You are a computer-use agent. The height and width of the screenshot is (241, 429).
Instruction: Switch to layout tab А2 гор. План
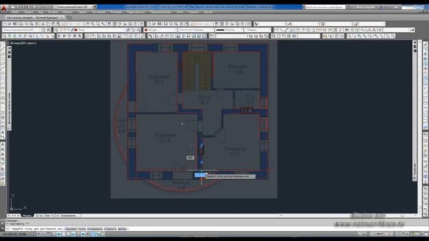(56, 216)
